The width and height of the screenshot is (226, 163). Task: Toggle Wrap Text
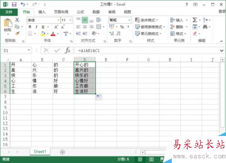click(99, 20)
